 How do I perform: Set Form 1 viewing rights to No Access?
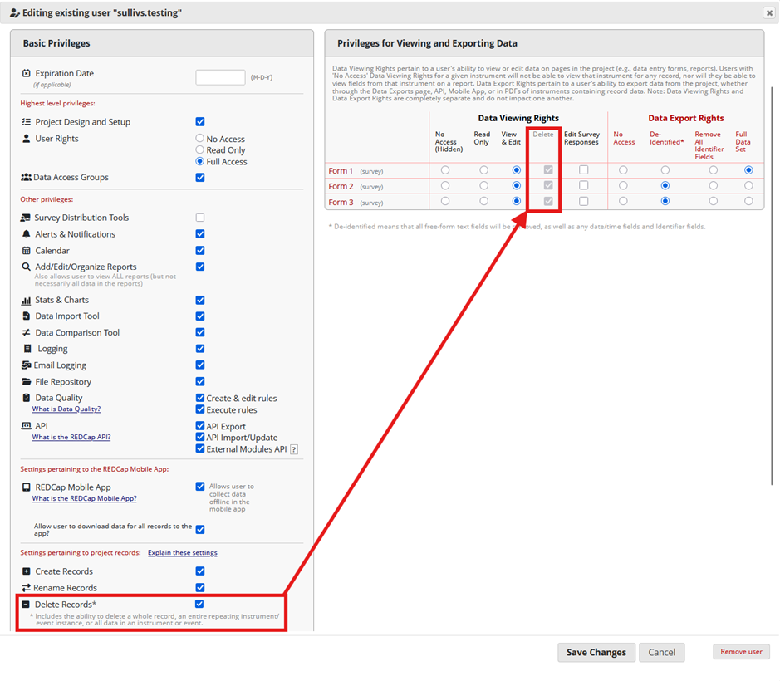coord(445,170)
